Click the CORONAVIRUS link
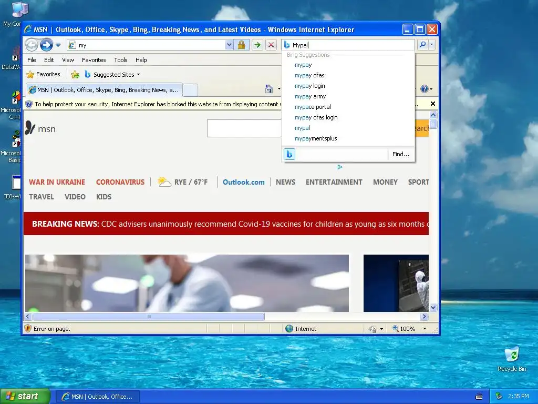538x404 pixels. [120, 182]
